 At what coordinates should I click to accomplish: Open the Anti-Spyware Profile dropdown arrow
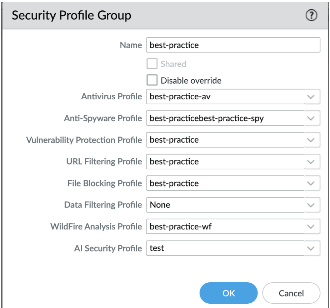tap(312, 118)
